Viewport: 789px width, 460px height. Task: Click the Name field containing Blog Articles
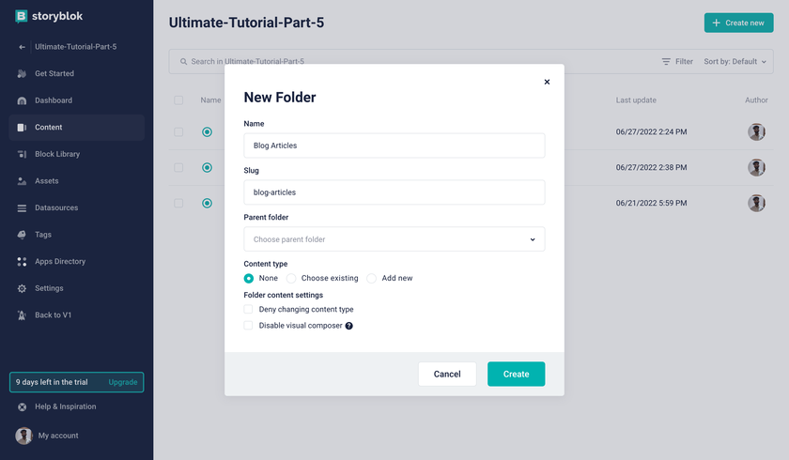(394, 146)
